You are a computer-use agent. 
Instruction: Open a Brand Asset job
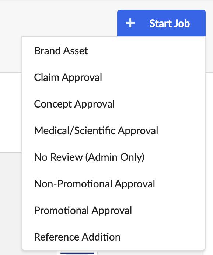pos(114,51)
